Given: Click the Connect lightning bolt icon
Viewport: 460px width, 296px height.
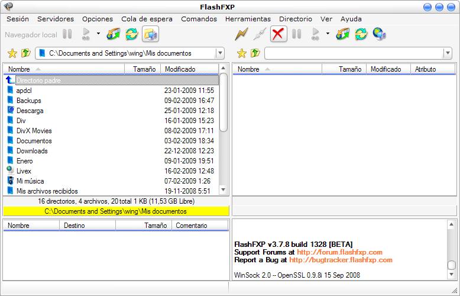Looking at the screenshot, I should pos(241,34).
